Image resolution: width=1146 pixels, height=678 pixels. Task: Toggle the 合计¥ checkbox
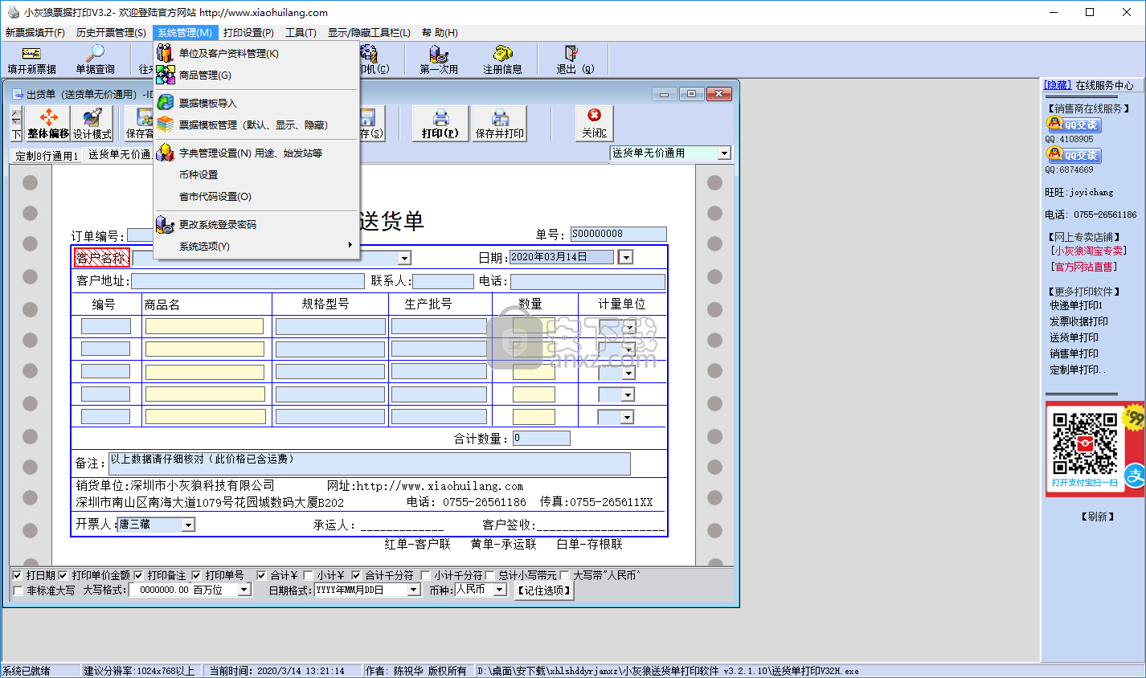[261, 575]
